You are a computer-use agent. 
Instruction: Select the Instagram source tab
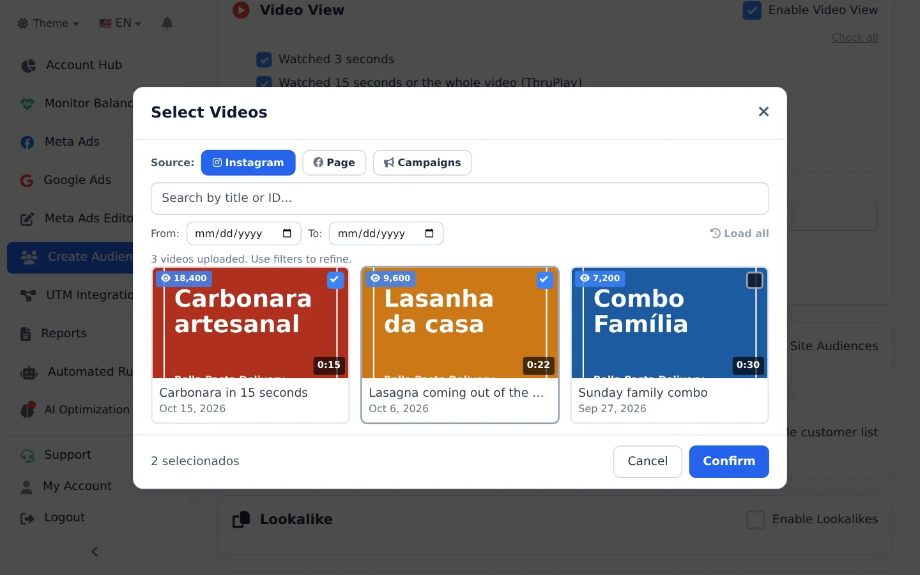249,163
